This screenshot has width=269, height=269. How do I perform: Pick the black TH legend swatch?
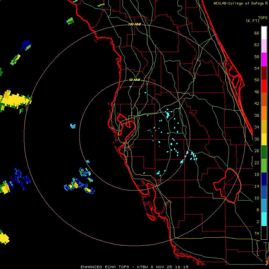[264, 233]
